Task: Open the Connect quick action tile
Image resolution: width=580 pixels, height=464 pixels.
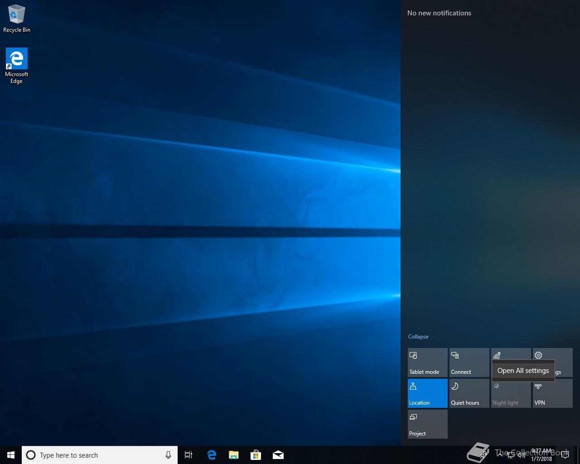Action: [x=469, y=362]
